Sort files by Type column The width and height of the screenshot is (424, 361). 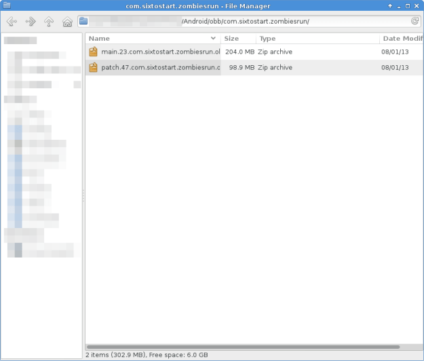[x=317, y=39]
